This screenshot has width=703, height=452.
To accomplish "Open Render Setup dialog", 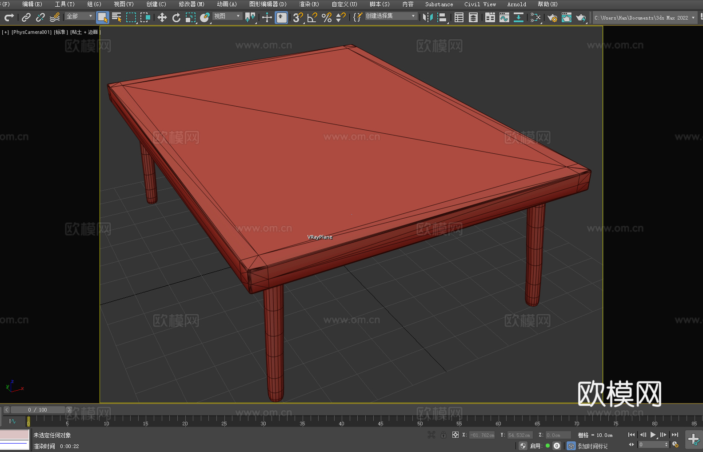I will point(552,17).
